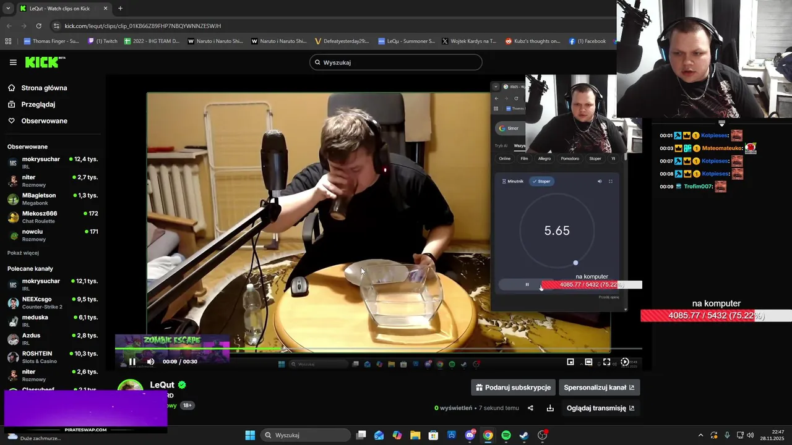This screenshot has width=792, height=445.
Task: Click Windows taskbar Wyszukaj search field
Action: (306, 435)
